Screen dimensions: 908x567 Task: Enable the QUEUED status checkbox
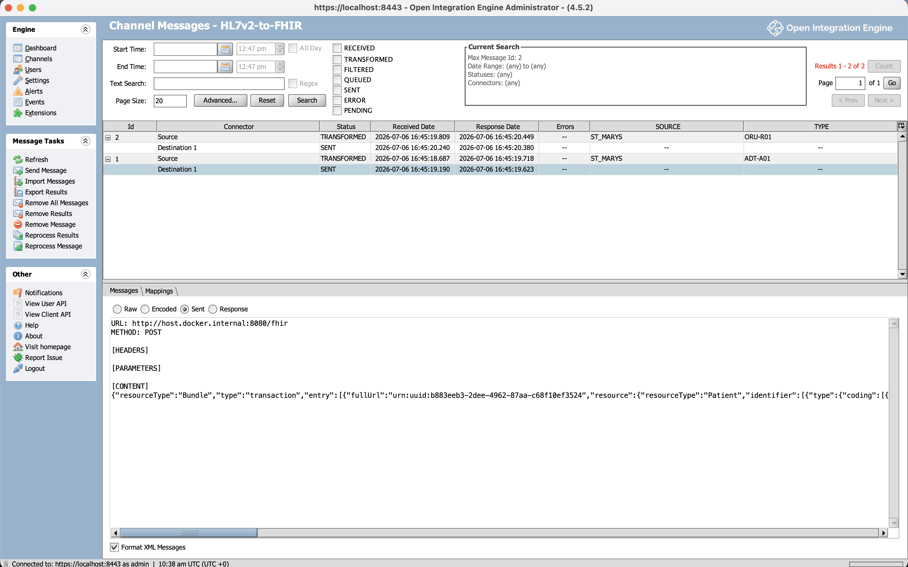pos(337,80)
